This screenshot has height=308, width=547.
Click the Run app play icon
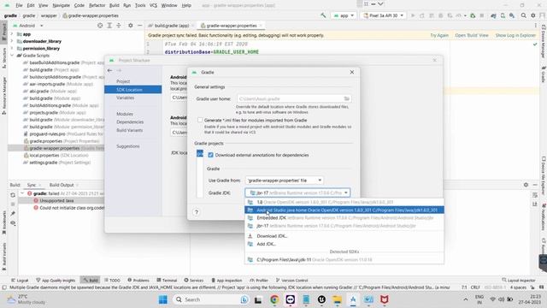(x=413, y=15)
